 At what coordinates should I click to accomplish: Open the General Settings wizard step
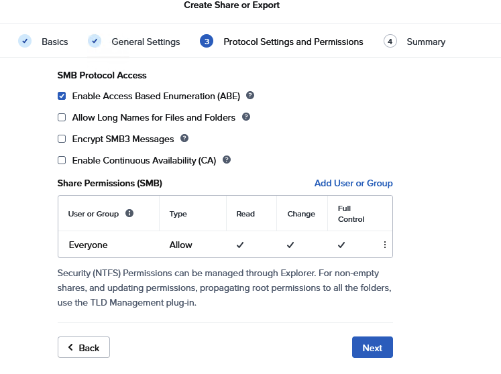146,42
